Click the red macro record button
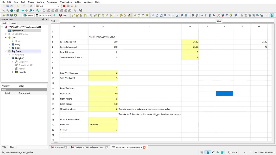Screen dimensions: 276x155 [x=64, y=6]
